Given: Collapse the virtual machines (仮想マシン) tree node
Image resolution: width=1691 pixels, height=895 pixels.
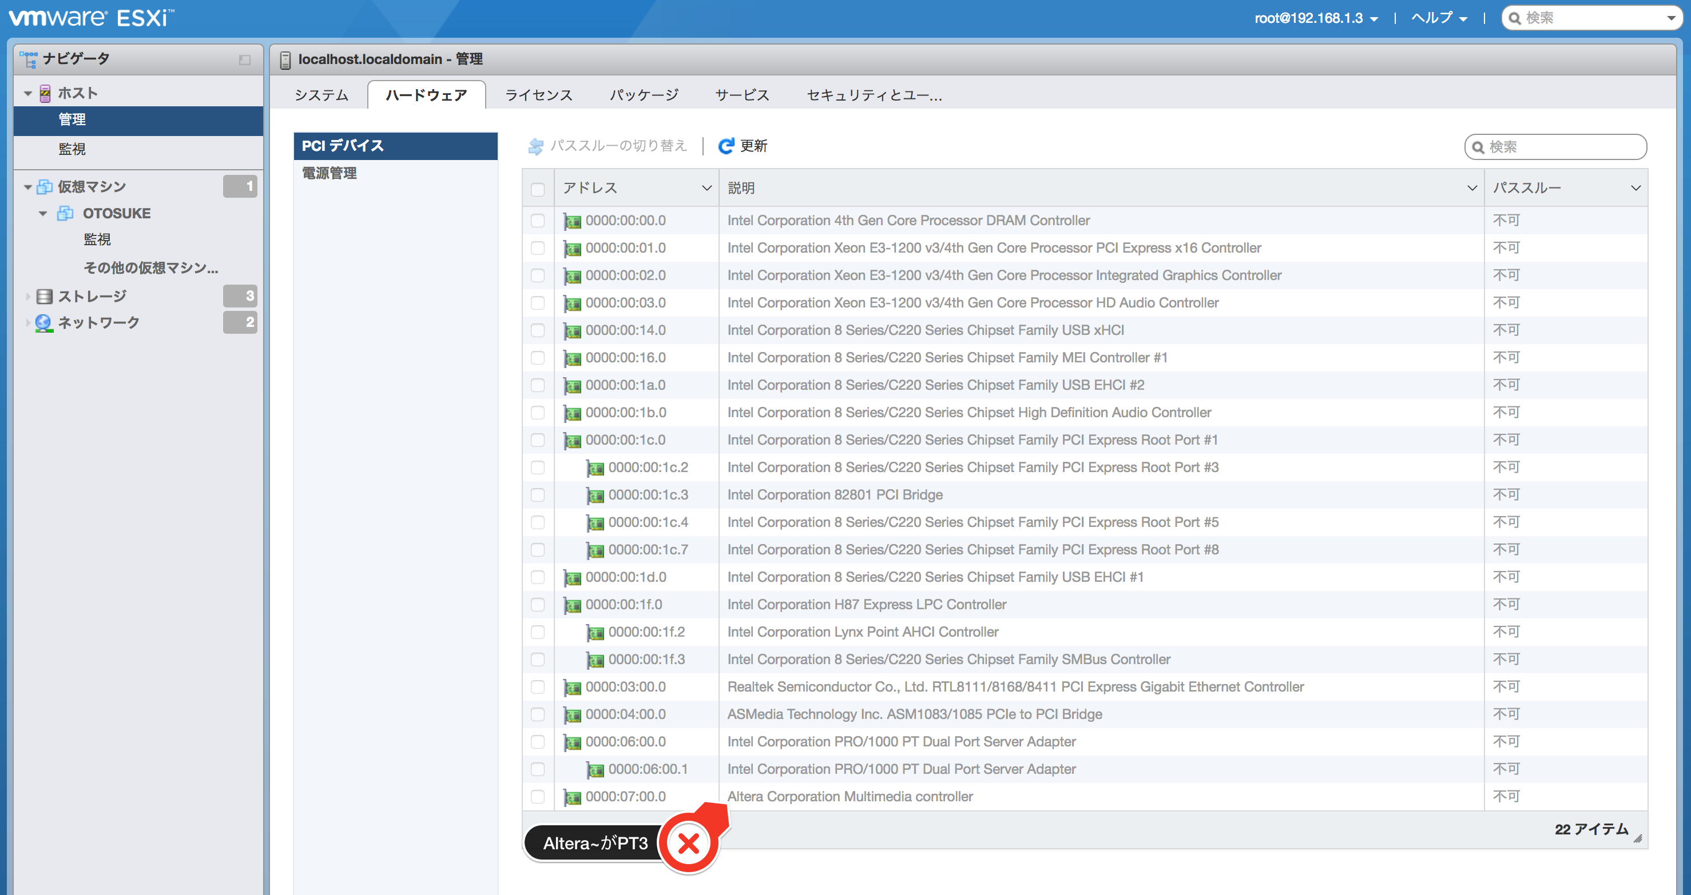Looking at the screenshot, I should pyautogui.click(x=27, y=187).
